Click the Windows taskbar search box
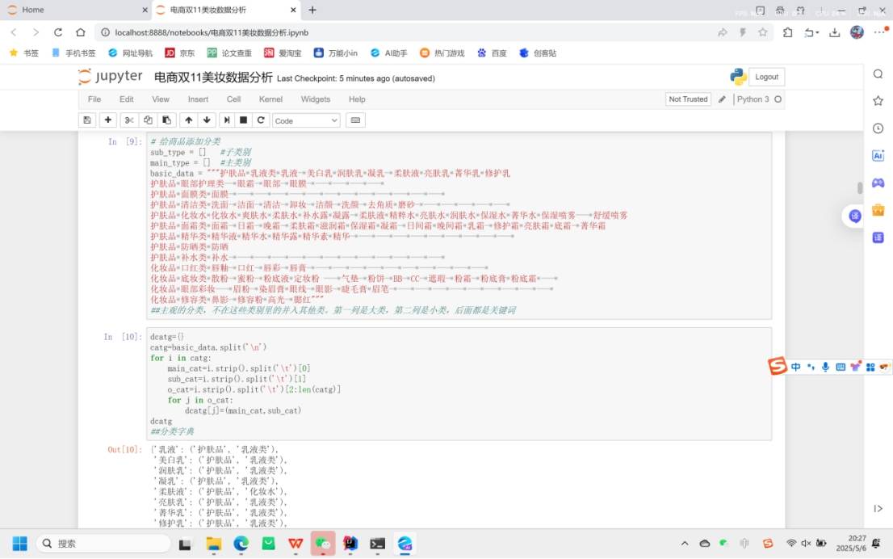Viewport: 893px width, 559px height. tap(103, 544)
